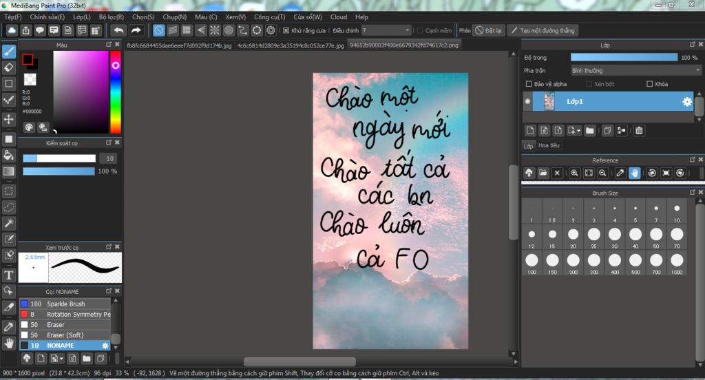This screenshot has height=380, width=705.
Task: Open Lớp1 layer settings gear
Action: (x=687, y=102)
